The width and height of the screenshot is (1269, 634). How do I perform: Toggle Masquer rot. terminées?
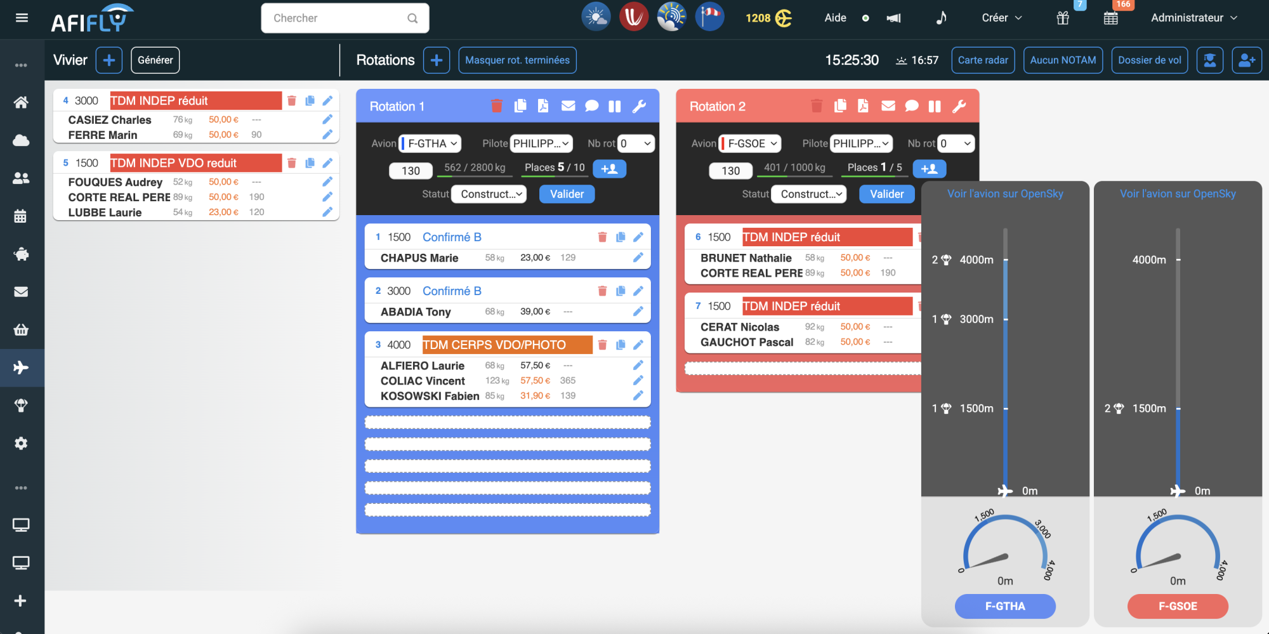pyautogui.click(x=517, y=60)
